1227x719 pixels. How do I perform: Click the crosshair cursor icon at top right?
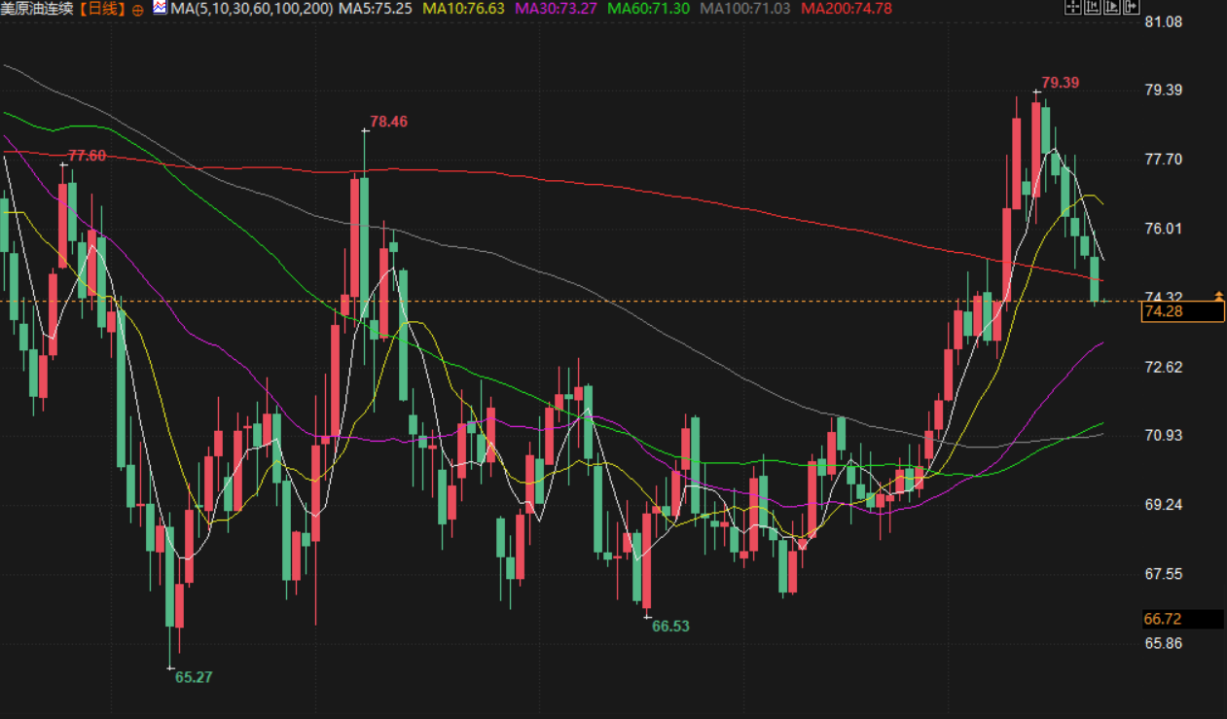[1073, 8]
